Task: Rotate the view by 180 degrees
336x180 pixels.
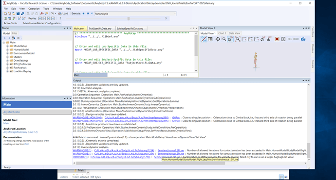Action: [269, 39]
